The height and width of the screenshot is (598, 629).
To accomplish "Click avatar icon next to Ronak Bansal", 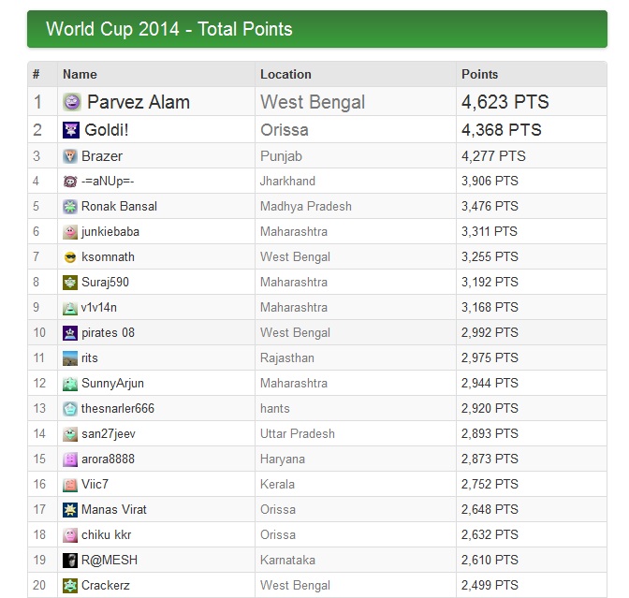I will pyautogui.click(x=70, y=206).
